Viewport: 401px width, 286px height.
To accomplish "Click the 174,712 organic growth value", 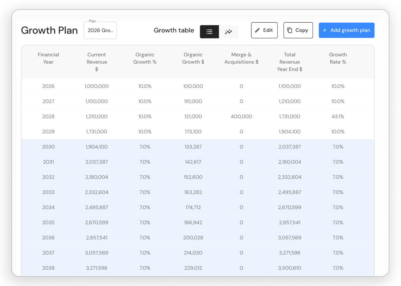I will [x=193, y=207].
